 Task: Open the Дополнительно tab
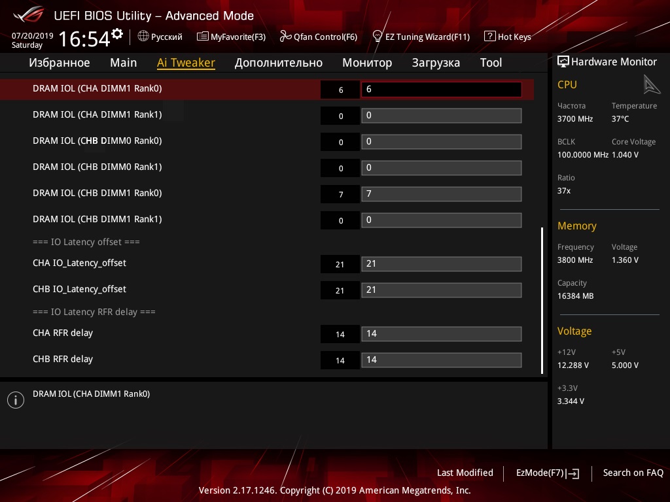(279, 63)
